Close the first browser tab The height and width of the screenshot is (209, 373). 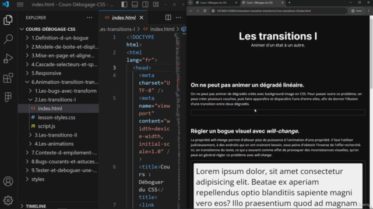pos(236,2)
